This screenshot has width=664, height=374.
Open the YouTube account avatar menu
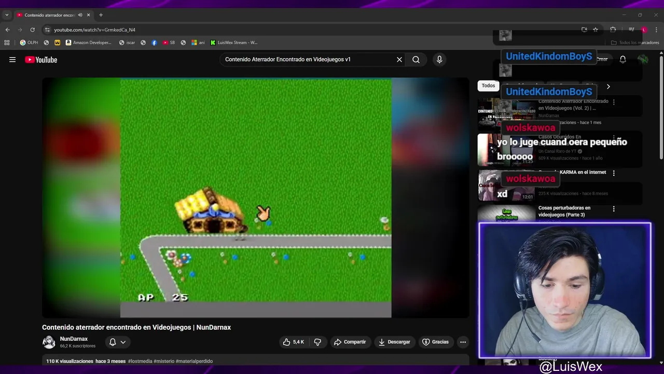(643, 59)
